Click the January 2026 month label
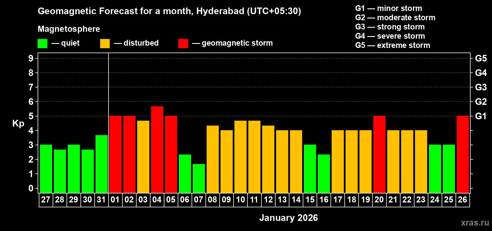 pos(289,218)
